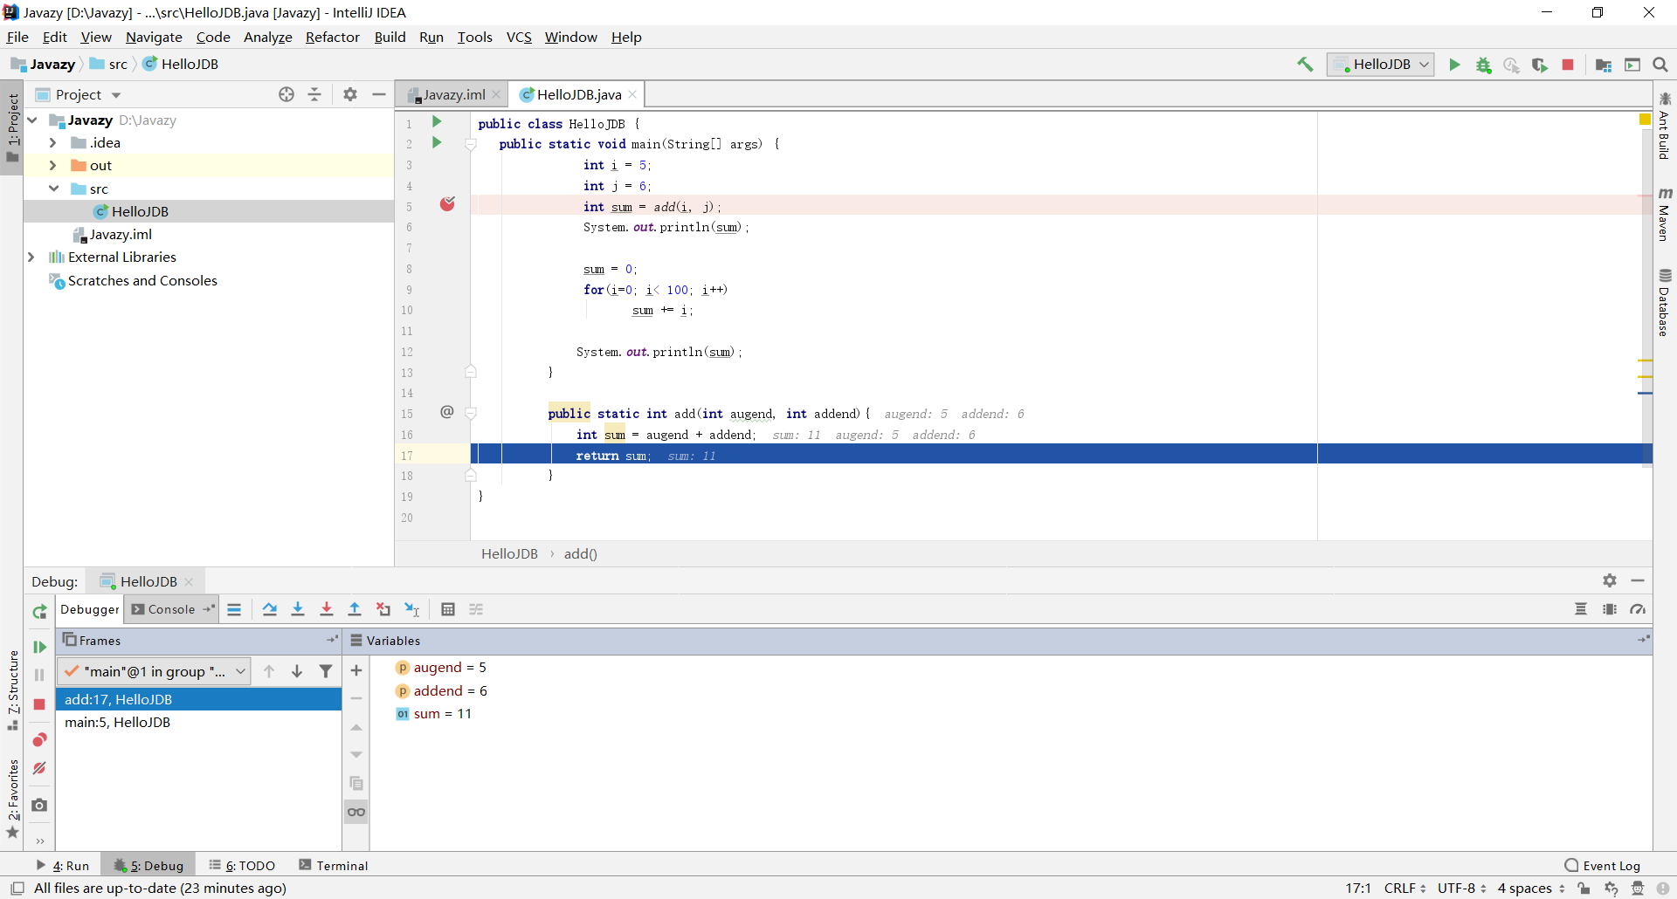Toggle the Maven tool window stripe

[1665, 214]
